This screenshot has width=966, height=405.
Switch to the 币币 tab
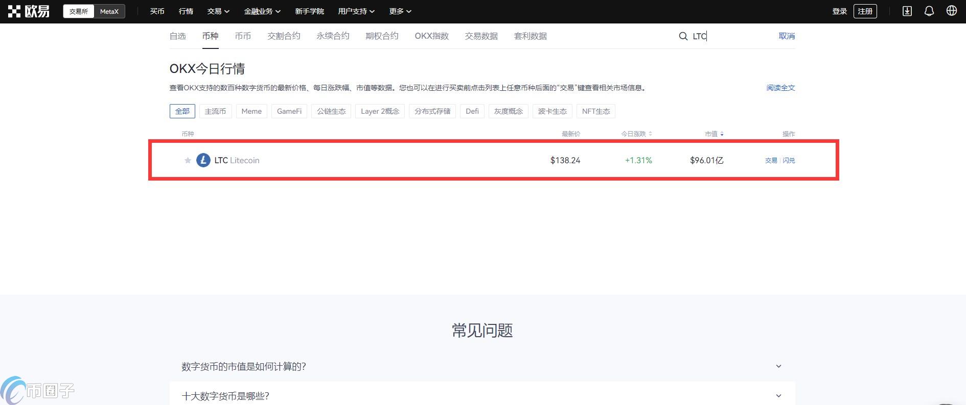point(243,36)
